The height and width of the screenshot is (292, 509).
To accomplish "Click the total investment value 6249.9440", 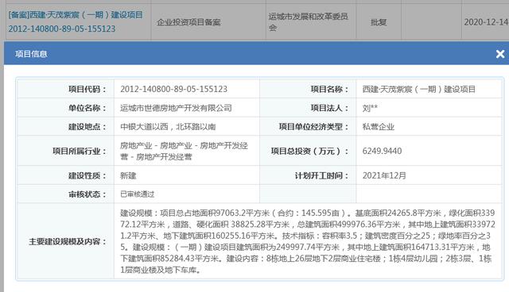I will tap(382, 151).
